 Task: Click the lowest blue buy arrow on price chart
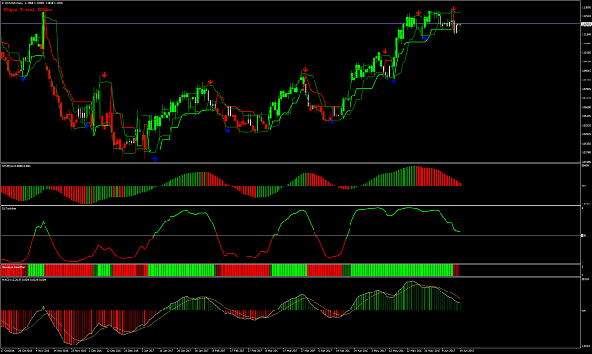(x=155, y=159)
